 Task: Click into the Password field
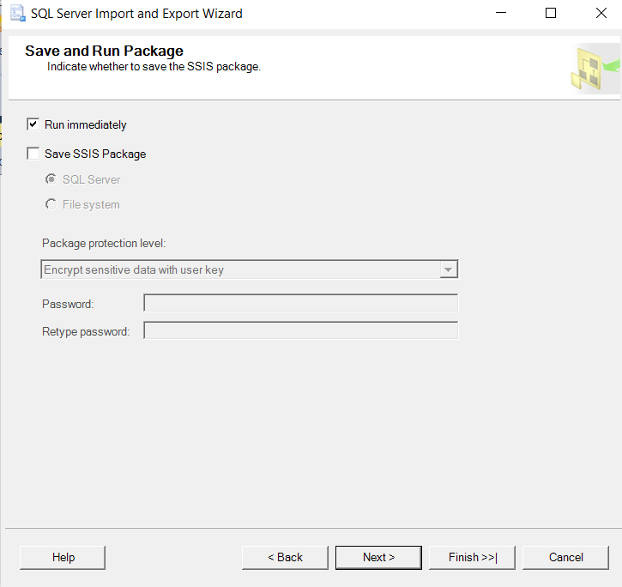click(x=300, y=304)
